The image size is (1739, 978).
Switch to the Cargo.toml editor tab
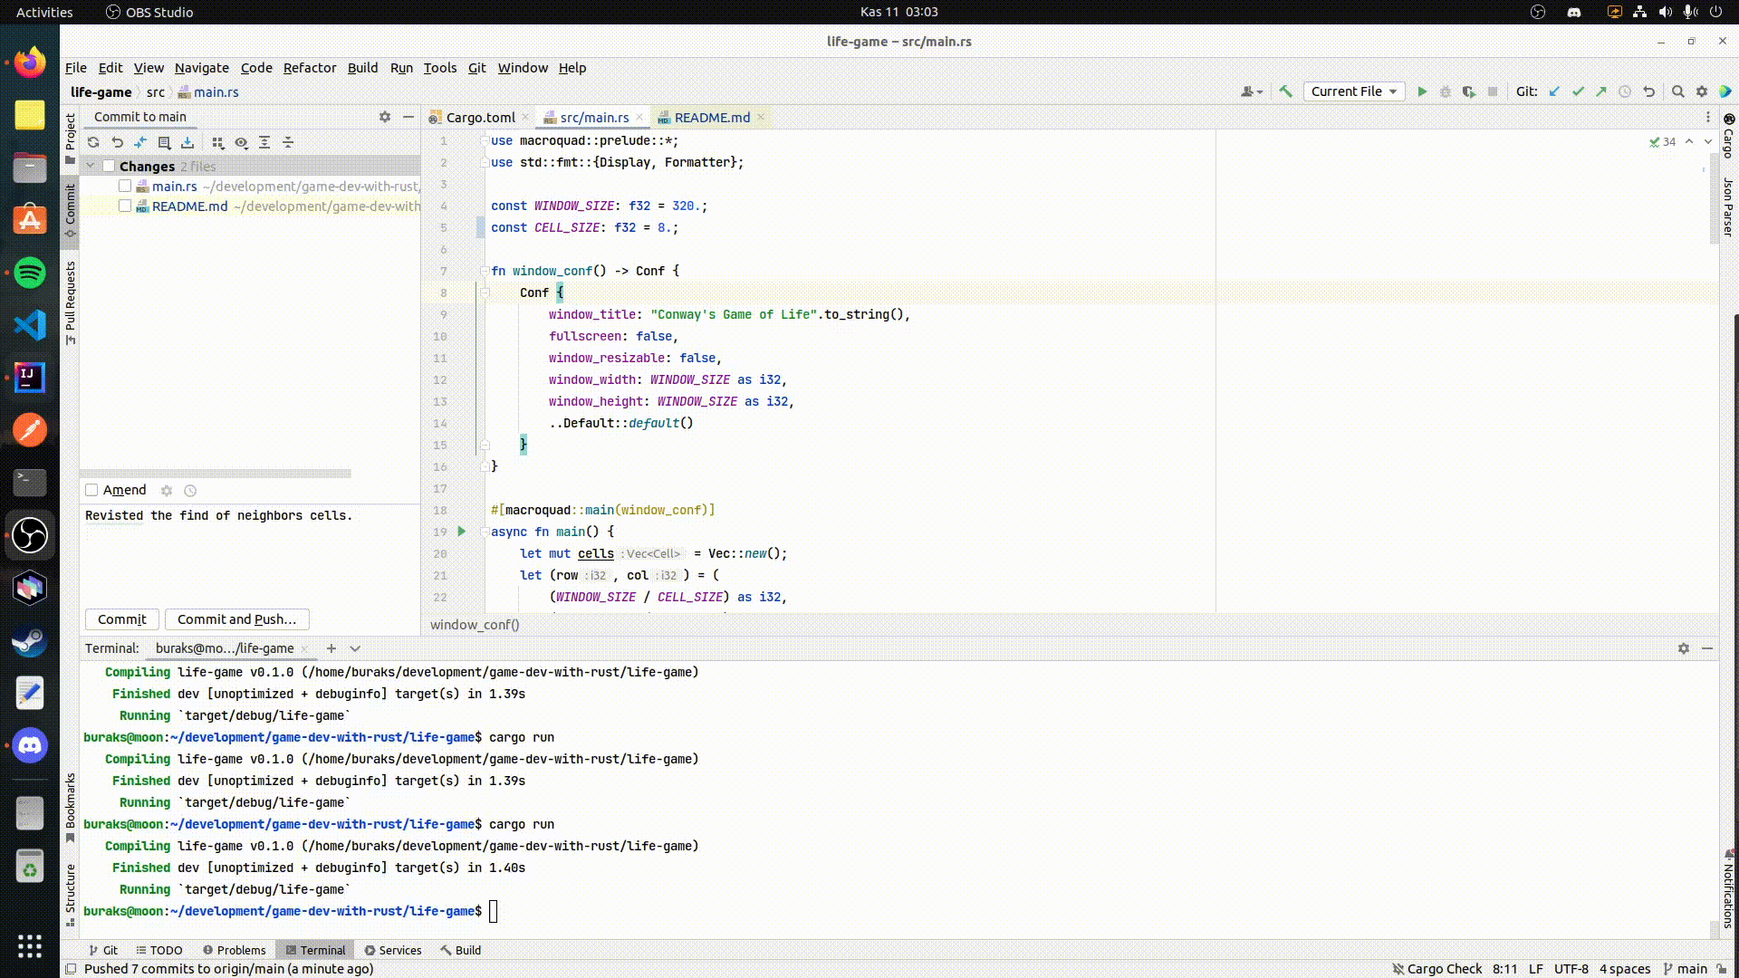click(x=479, y=118)
